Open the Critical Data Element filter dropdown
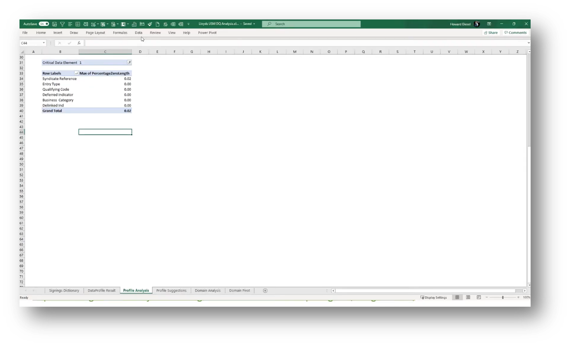The width and height of the screenshot is (570, 346). [x=129, y=62]
